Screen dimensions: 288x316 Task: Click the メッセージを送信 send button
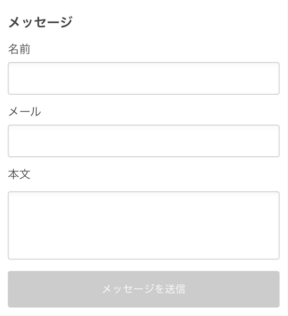coord(144,289)
